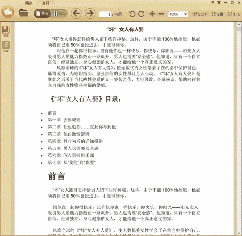
Task: Click the app logo icon
Action: [x=8, y=12]
